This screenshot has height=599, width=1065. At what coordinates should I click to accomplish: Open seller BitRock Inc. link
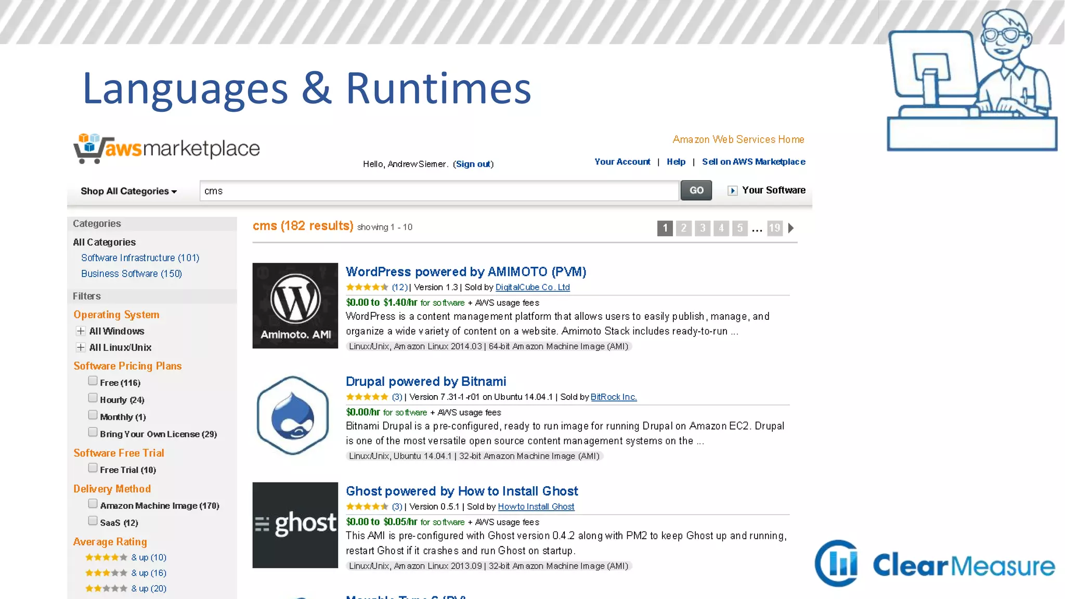(614, 397)
